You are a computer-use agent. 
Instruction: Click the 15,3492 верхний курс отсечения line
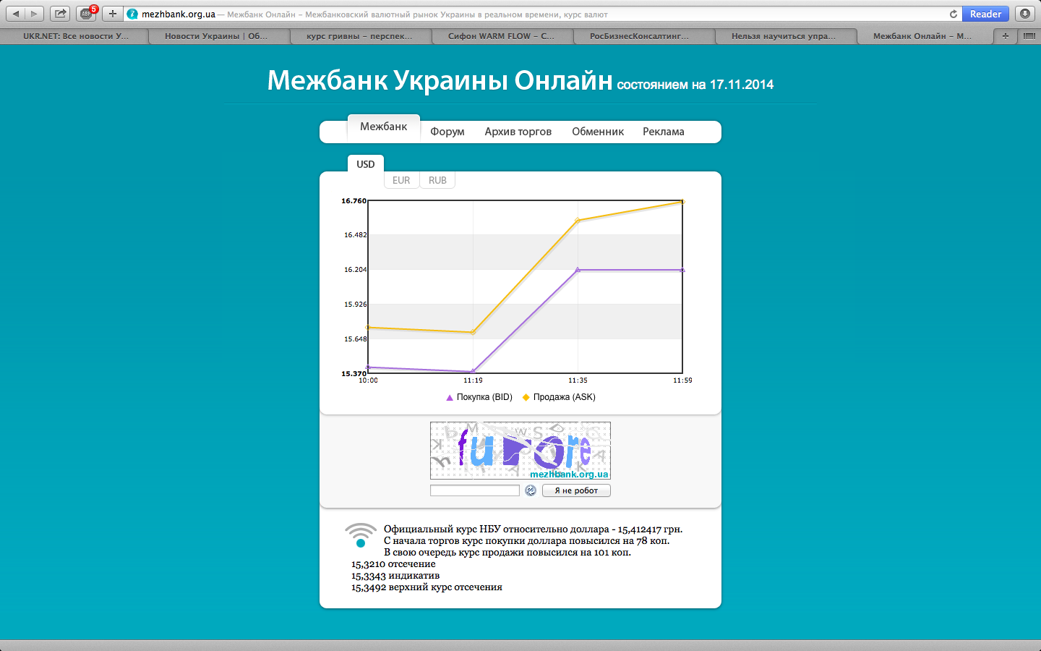tap(427, 587)
